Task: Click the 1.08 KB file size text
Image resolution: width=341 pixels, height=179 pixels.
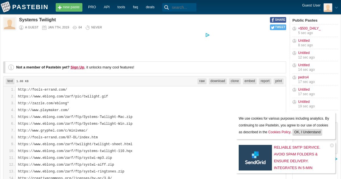Action: pyautogui.click(x=22, y=81)
